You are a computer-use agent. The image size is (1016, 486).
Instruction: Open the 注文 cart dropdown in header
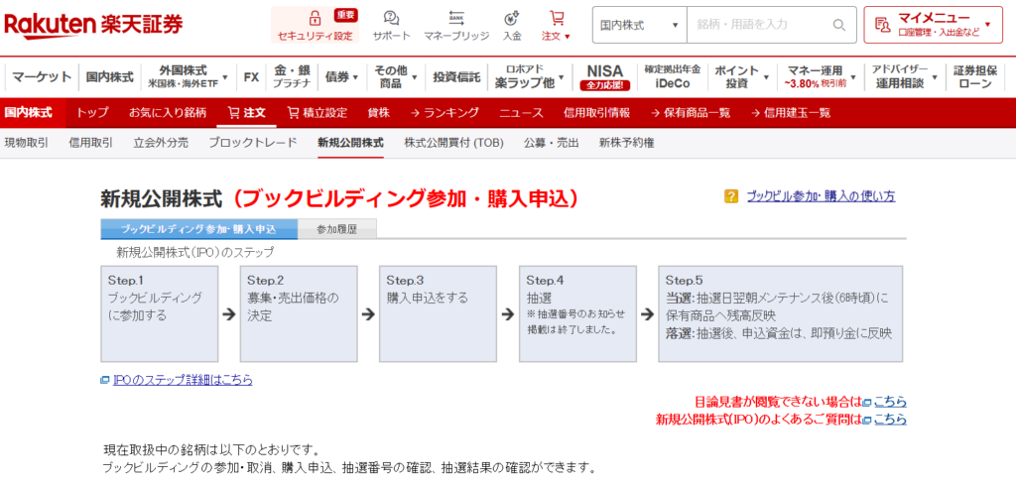coord(557,25)
